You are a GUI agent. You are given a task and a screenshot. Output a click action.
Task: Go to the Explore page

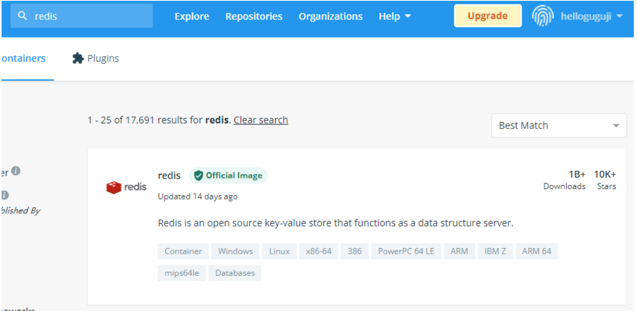[x=192, y=16]
